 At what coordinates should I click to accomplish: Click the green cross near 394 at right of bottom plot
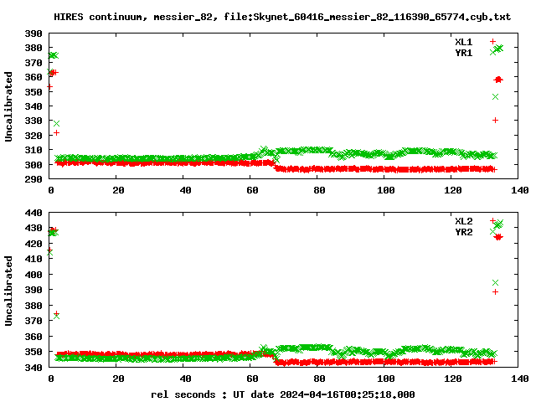pos(495,283)
